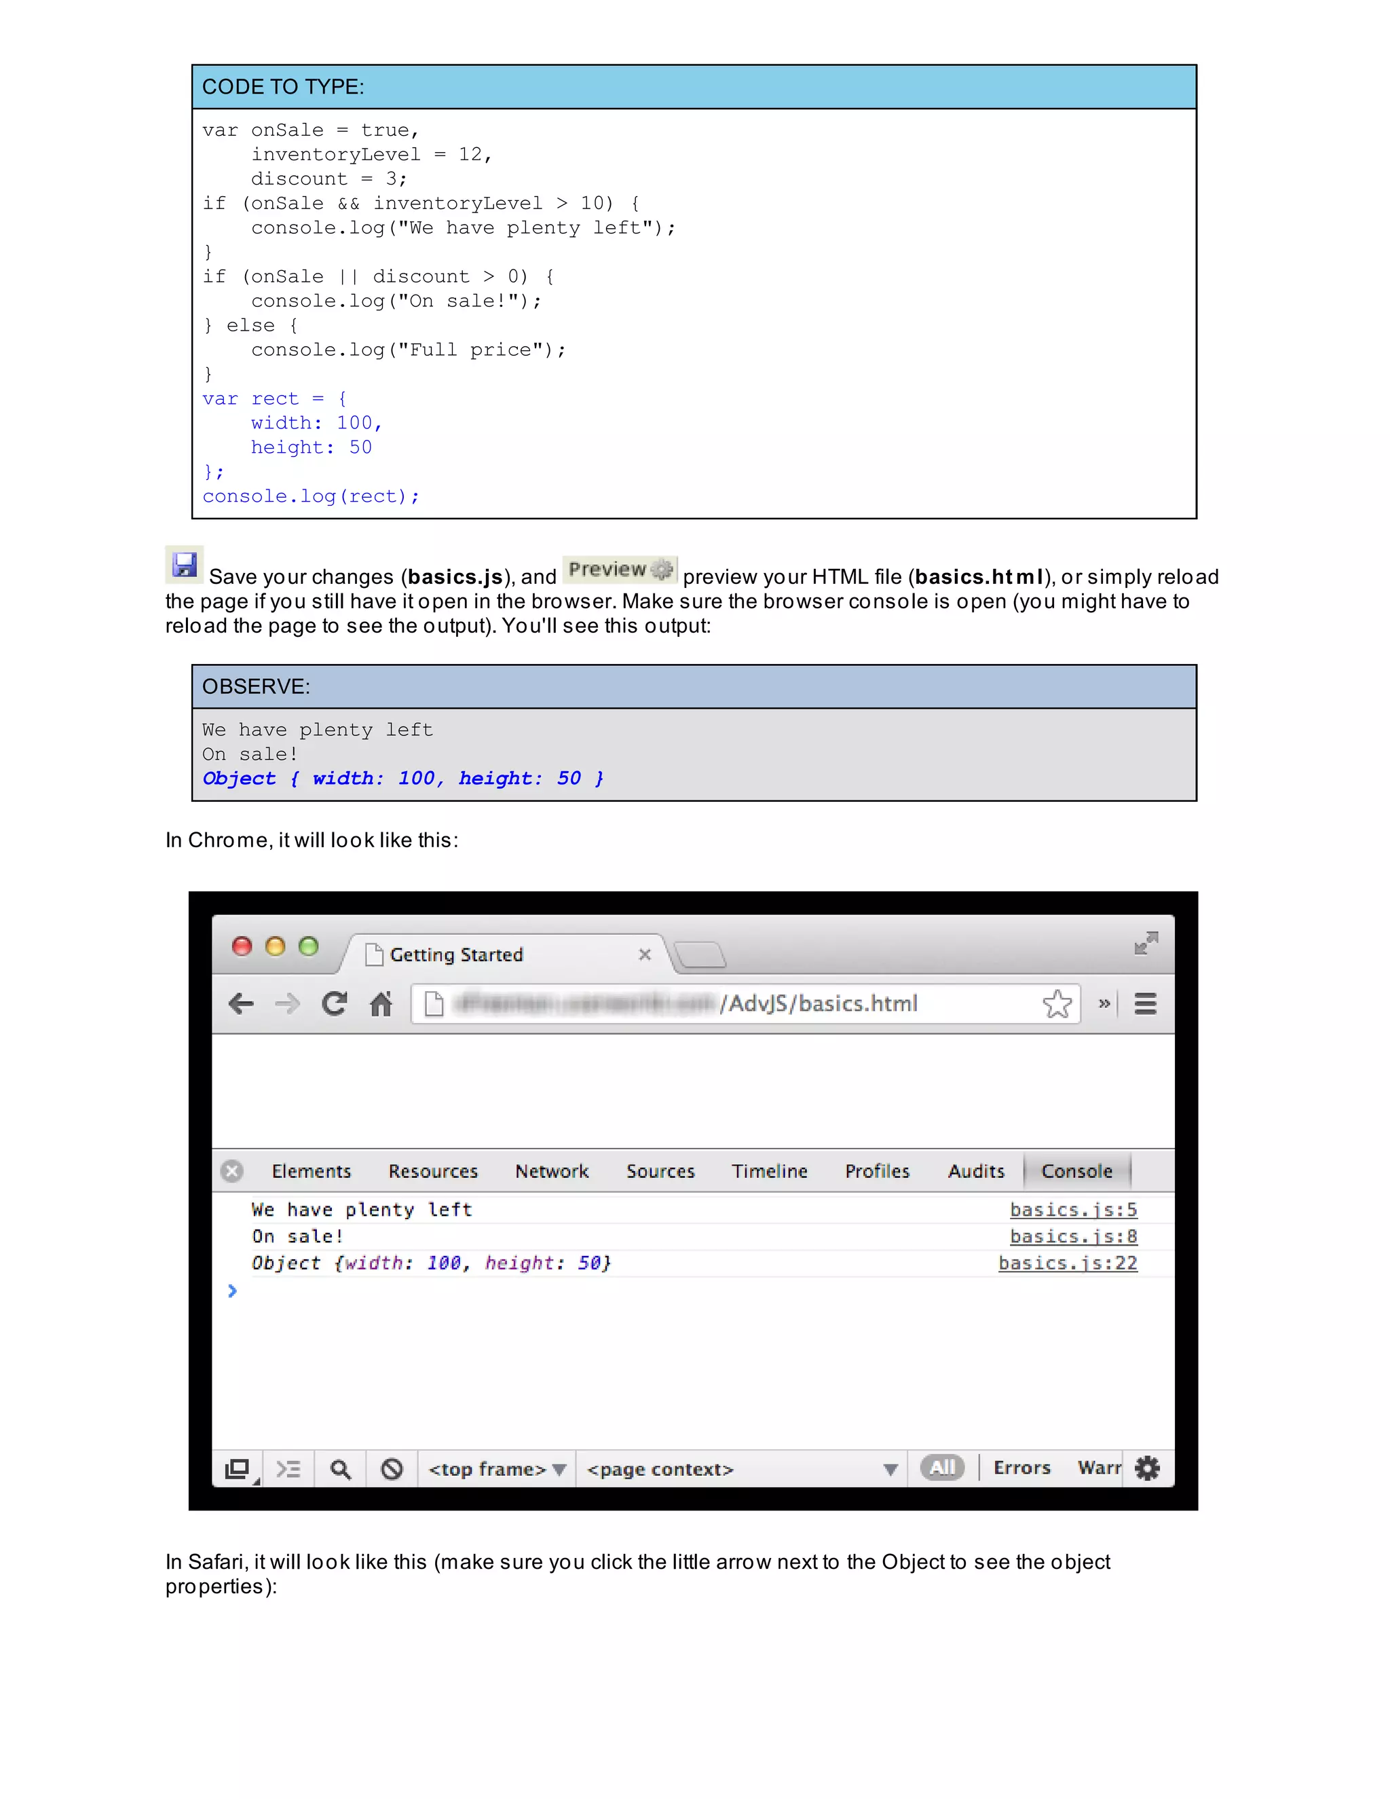Switch to the Elements tab
The height and width of the screenshot is (1799, 1390).
click(312, 1171)
